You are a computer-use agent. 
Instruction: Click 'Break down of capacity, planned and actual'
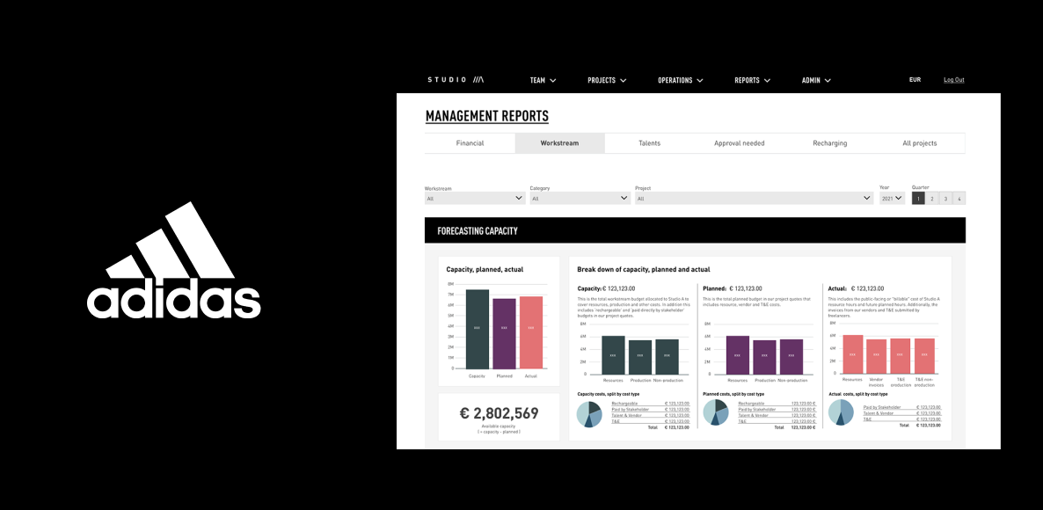(643, 269)
